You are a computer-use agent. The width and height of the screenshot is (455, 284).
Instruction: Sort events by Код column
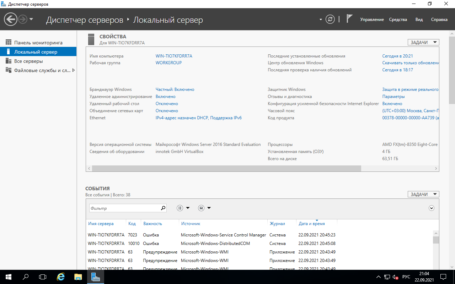132,224
